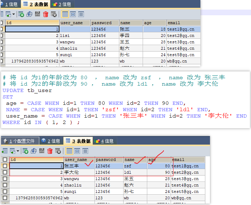Open lower panel's 2 信息 tab
Image resolution: width=251 pixels, height=205 pixels.
pyautogui.click(x=51, y=141)
